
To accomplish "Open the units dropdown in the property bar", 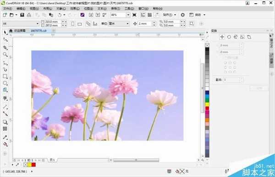I will click(x=118, y=24).
